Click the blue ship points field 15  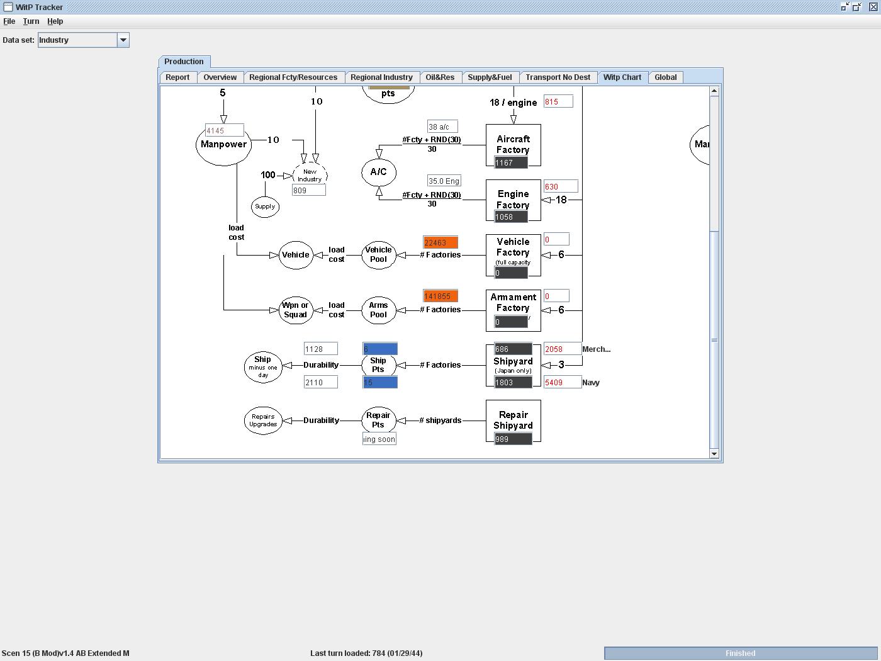(379, 382)
